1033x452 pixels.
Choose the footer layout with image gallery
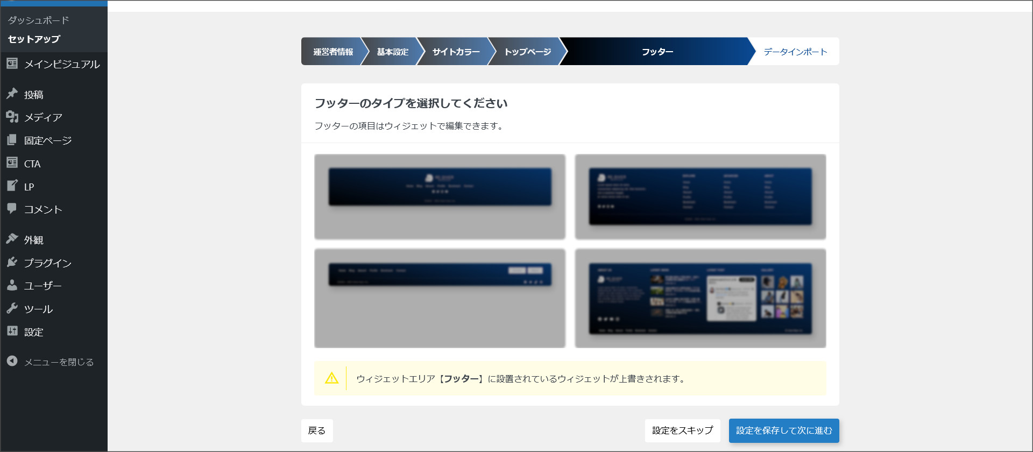click(x=700, y=298)
